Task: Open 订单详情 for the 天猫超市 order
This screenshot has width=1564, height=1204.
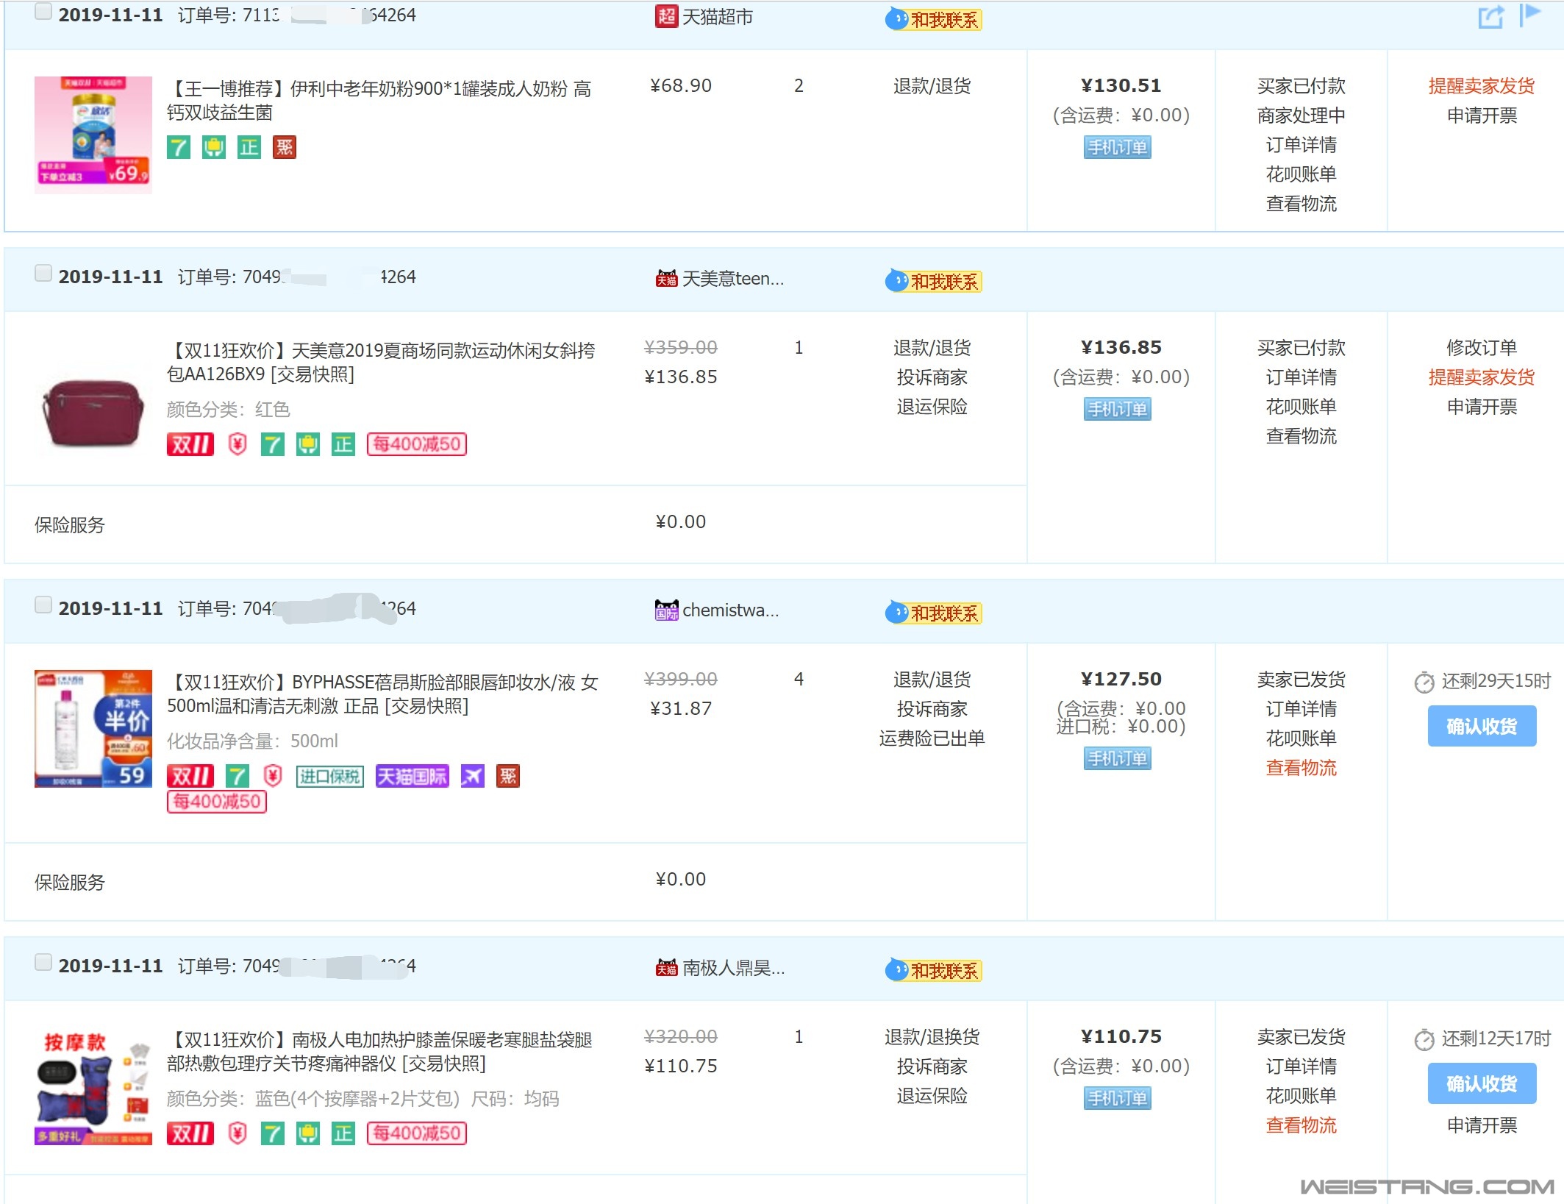Action: coord(1301,145)
